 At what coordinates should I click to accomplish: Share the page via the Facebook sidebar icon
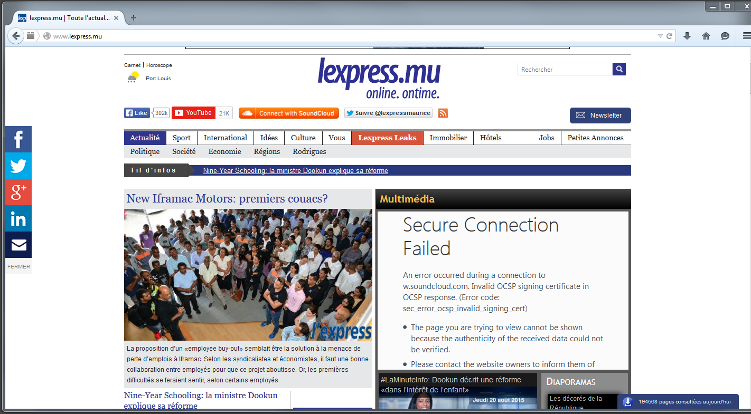pos(18,139)
